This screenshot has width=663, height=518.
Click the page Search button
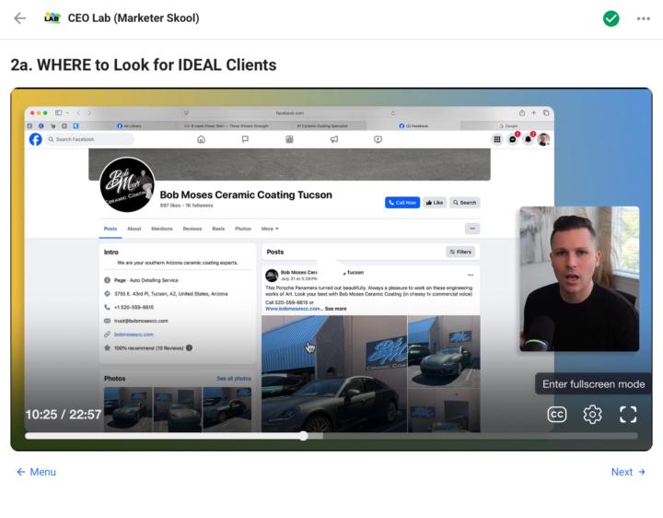tap(465, 203)
